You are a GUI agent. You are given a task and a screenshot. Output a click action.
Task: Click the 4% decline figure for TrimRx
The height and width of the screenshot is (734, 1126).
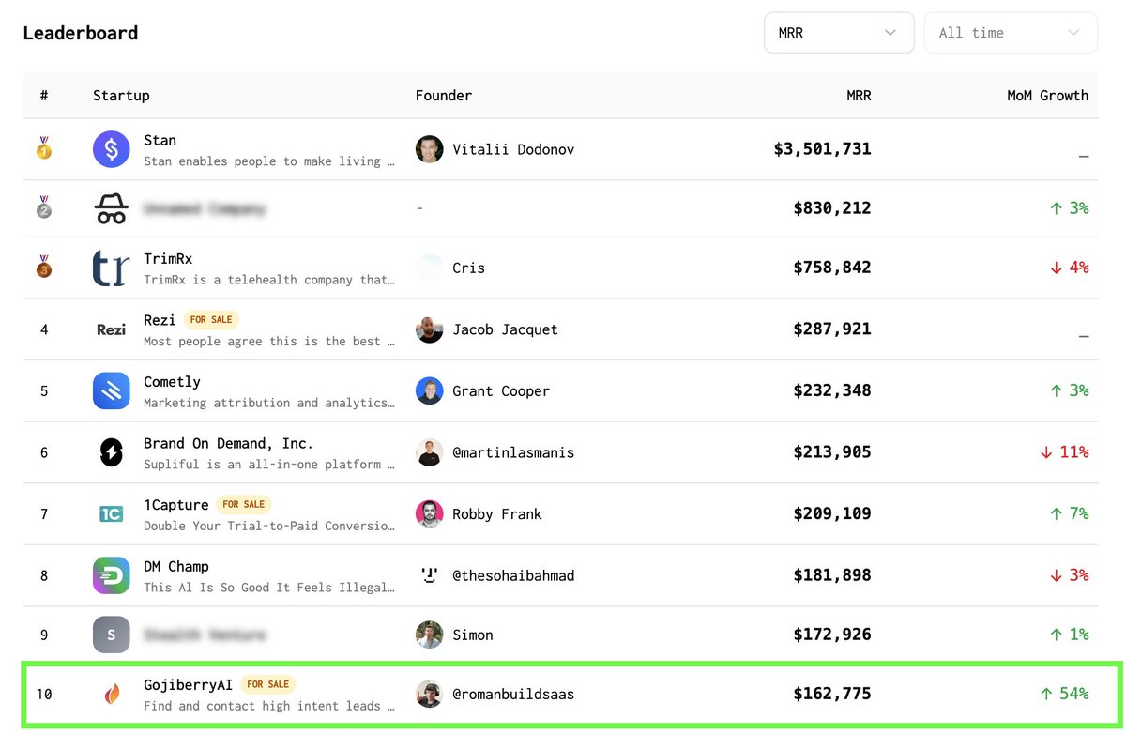[x=1070, y=268]
